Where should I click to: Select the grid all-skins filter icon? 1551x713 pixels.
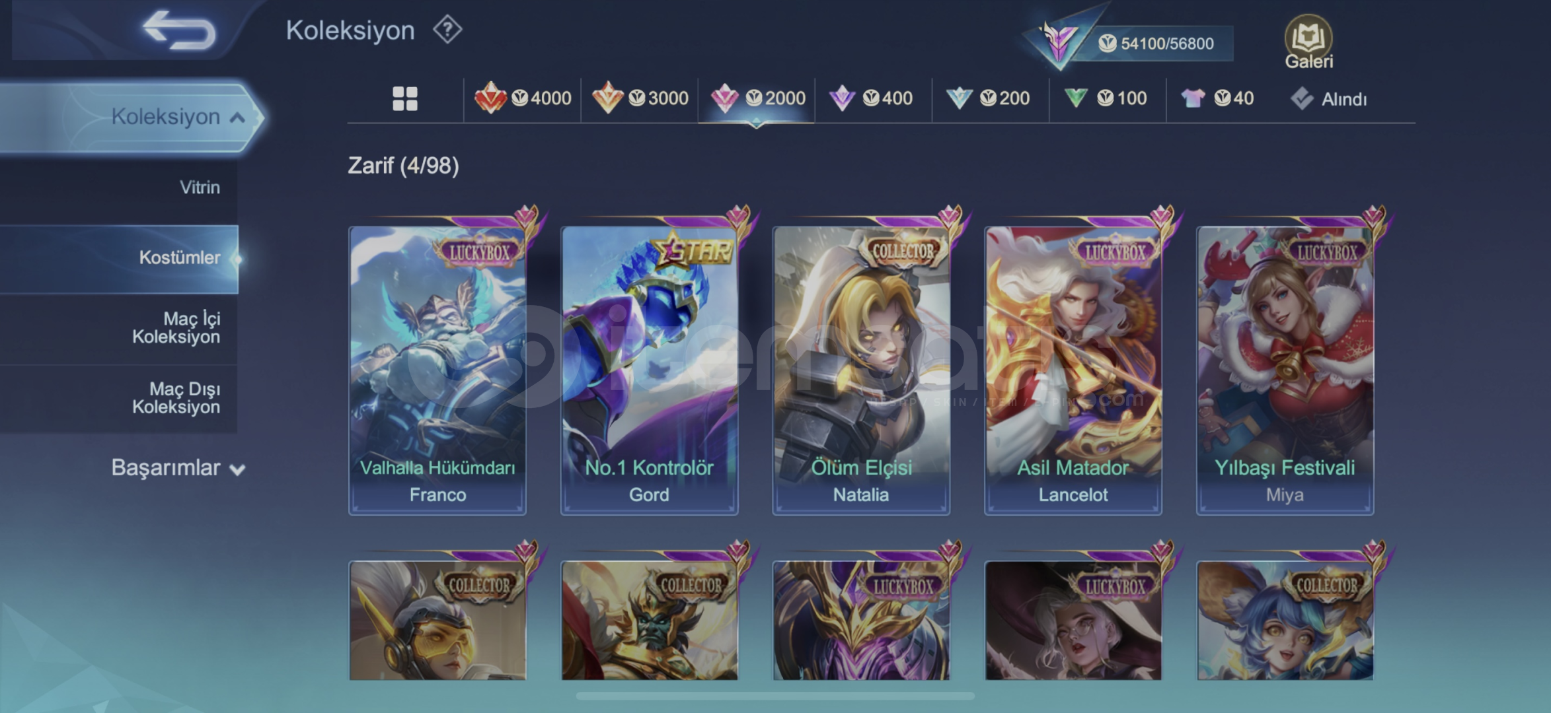(405, 99)
